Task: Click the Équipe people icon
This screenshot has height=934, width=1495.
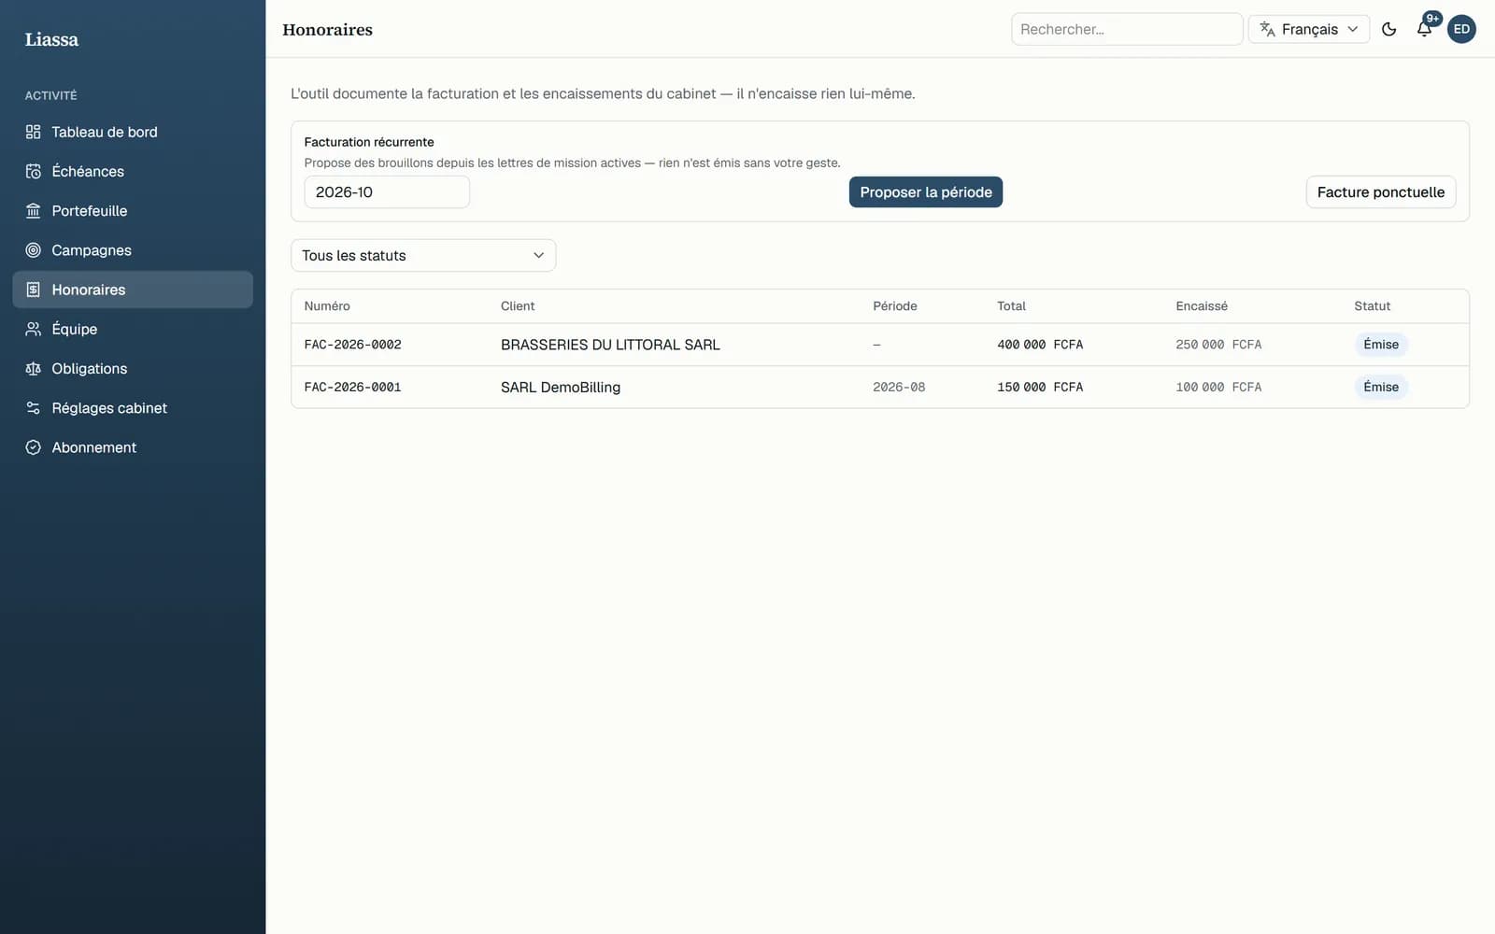Action: (x=34, y=329)
